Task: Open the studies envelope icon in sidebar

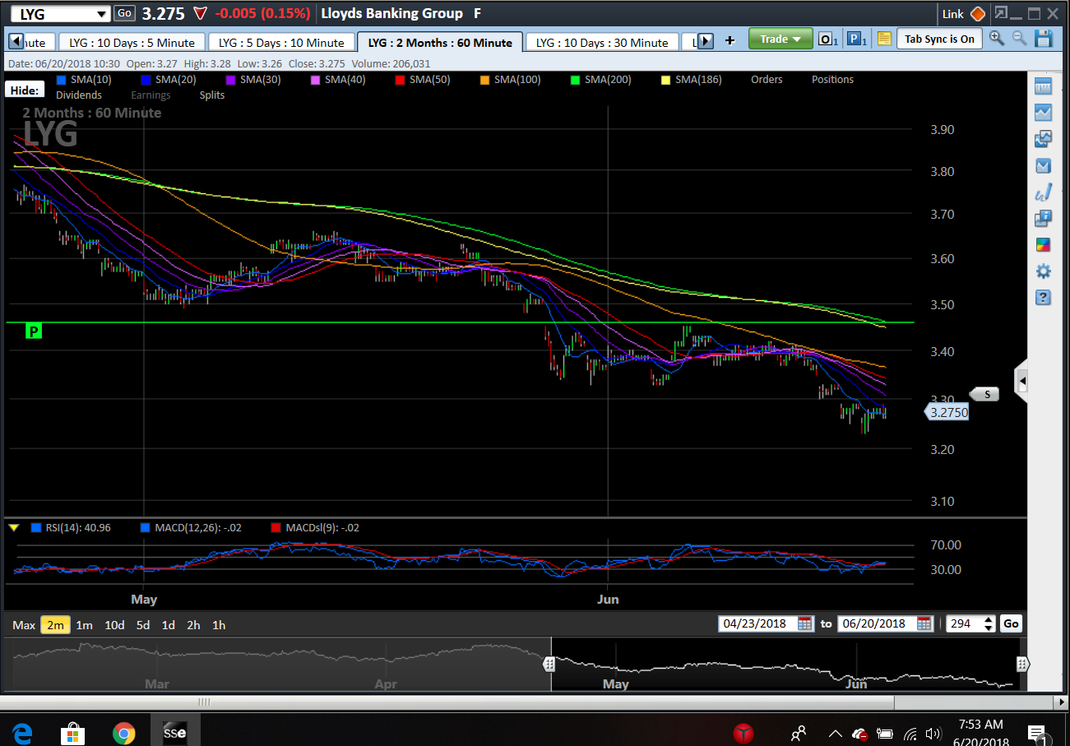Action: [1043, 165]
